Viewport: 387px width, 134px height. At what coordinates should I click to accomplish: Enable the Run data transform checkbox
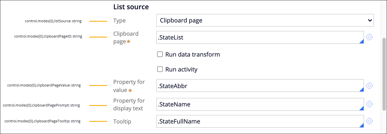click(160, 54)
